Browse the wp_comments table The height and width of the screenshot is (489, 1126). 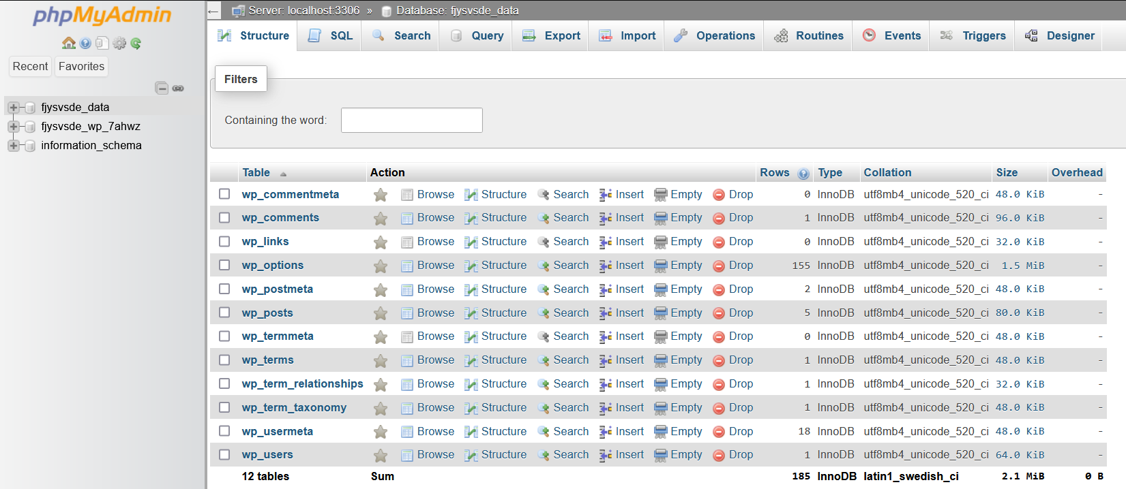pyautogui.click(x=435, y=218)
